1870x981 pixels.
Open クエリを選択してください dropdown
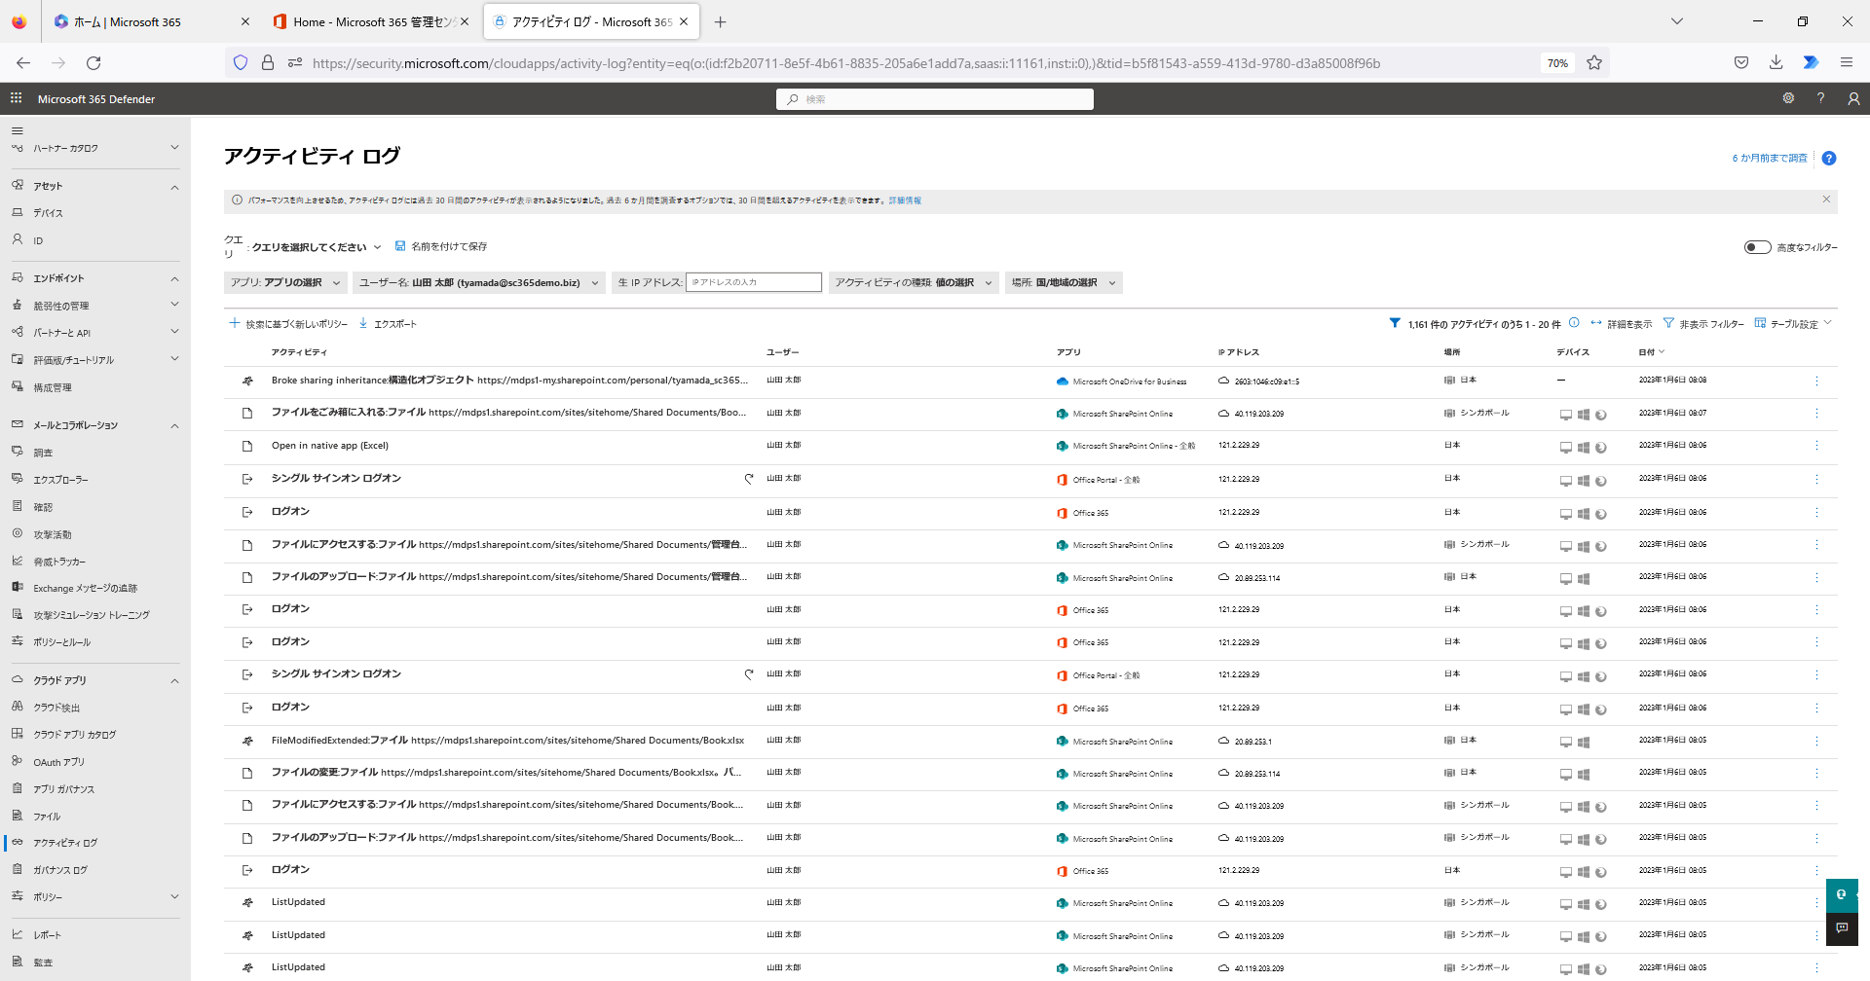tap(317, 247)
